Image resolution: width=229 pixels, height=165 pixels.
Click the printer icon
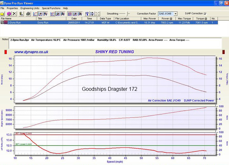pyautogui.click(x=28, y=14)
